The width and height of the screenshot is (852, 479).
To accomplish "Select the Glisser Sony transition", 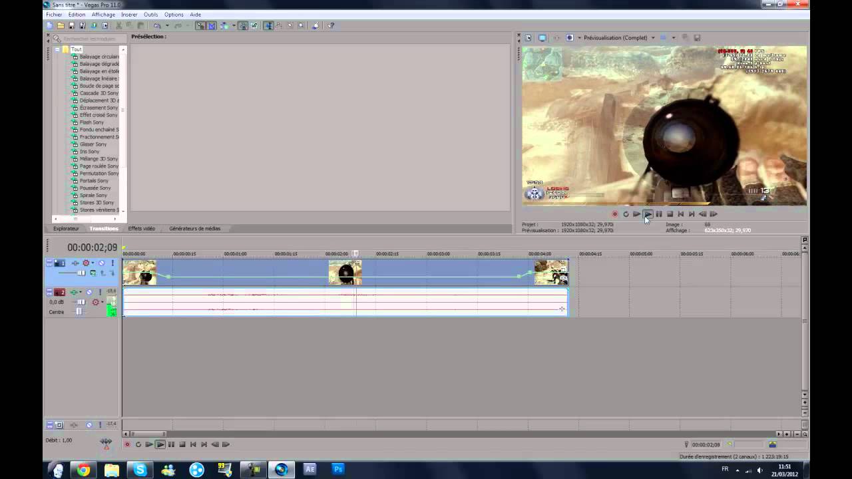I will point(93,144).
